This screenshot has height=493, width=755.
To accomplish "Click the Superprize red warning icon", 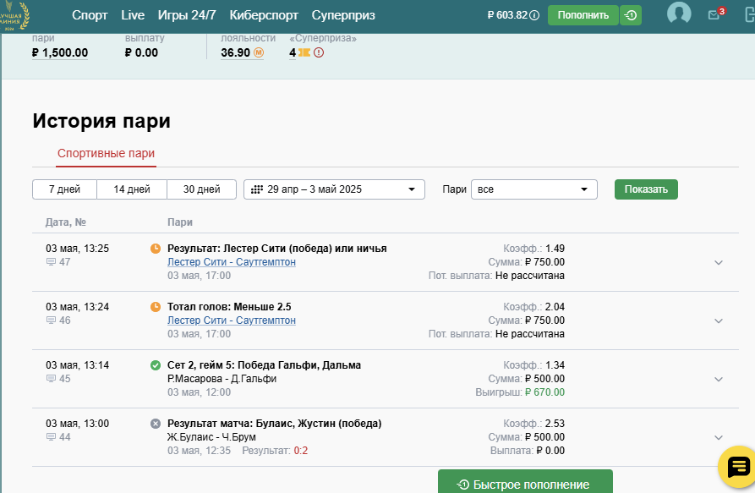I will [319, 52].
